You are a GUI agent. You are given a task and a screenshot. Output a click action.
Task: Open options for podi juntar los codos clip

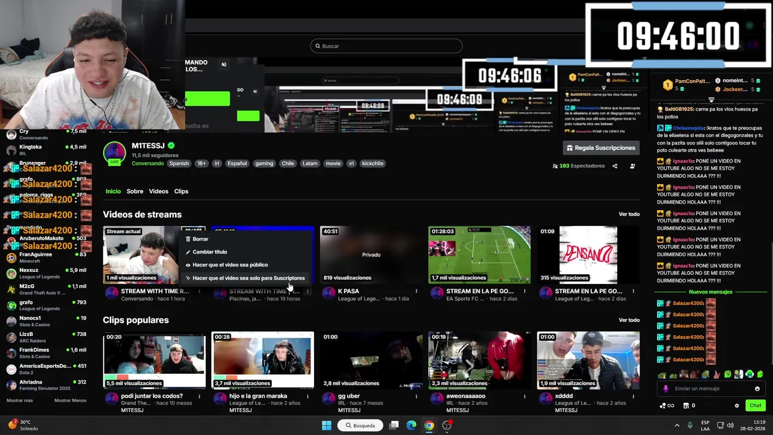click(199, 396)
